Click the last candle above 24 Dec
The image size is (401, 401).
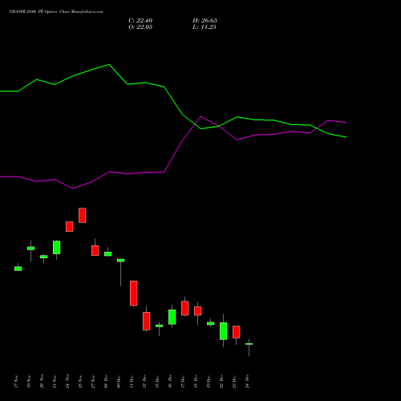coord(249,344)
